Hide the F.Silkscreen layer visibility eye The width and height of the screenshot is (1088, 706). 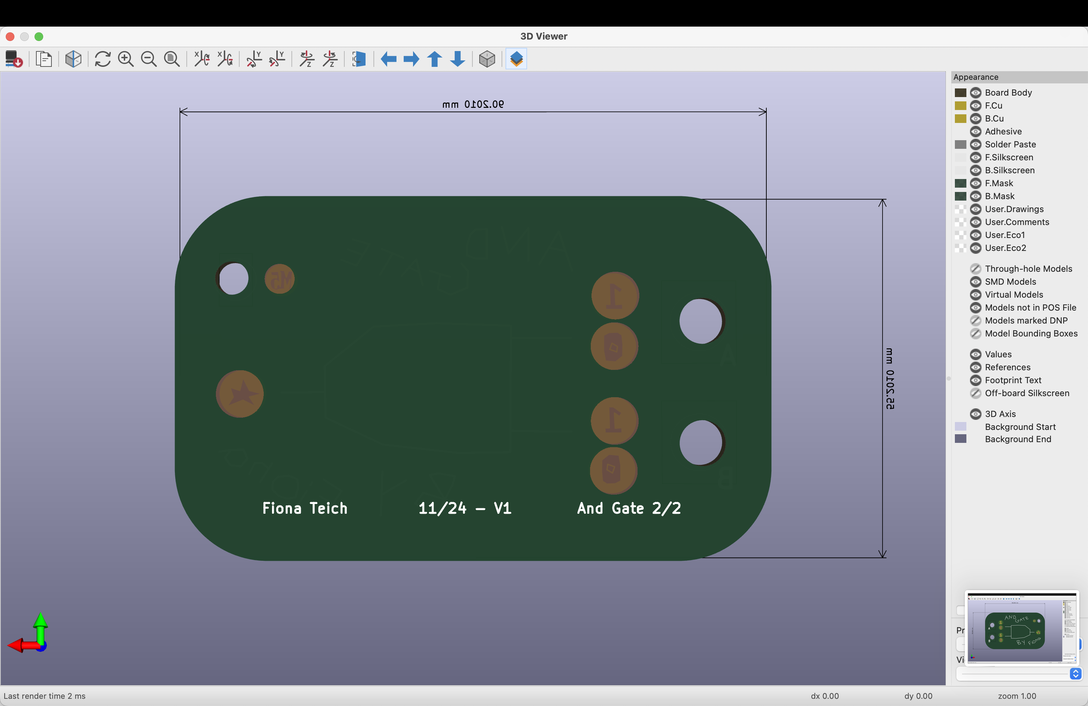click(x=975, y=157)
